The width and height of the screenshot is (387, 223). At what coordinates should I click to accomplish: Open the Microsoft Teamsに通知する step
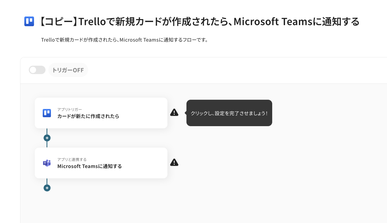pyautogui.click(x=89, y=166)
